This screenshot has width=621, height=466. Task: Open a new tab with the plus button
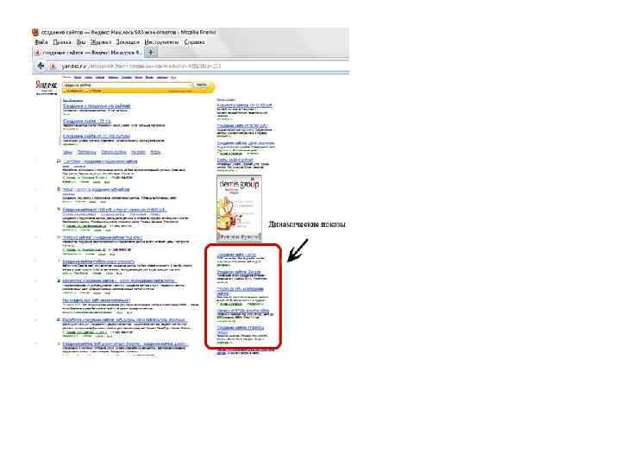151,52
